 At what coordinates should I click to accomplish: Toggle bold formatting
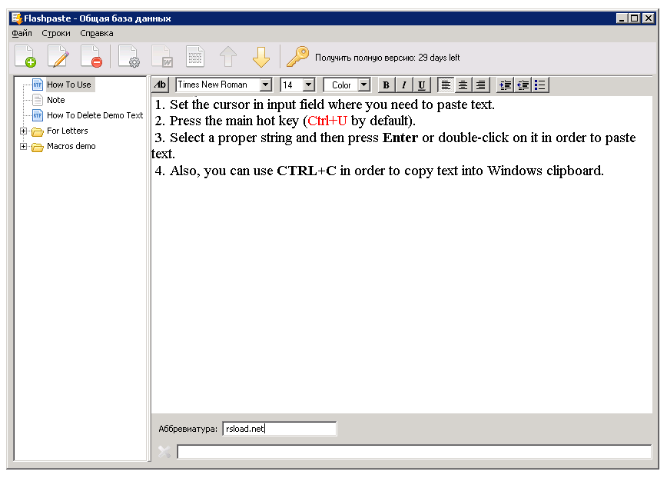click(386, 85)
